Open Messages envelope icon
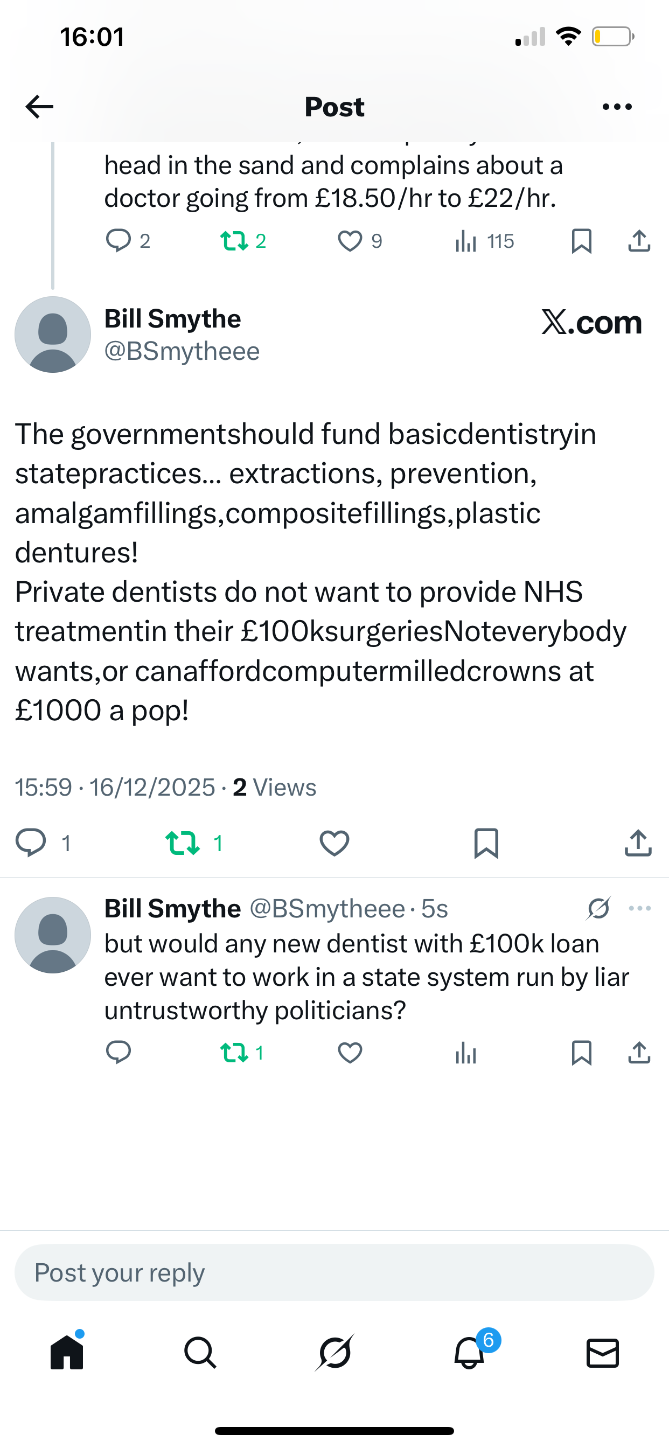 click(x=603, y=1353)
